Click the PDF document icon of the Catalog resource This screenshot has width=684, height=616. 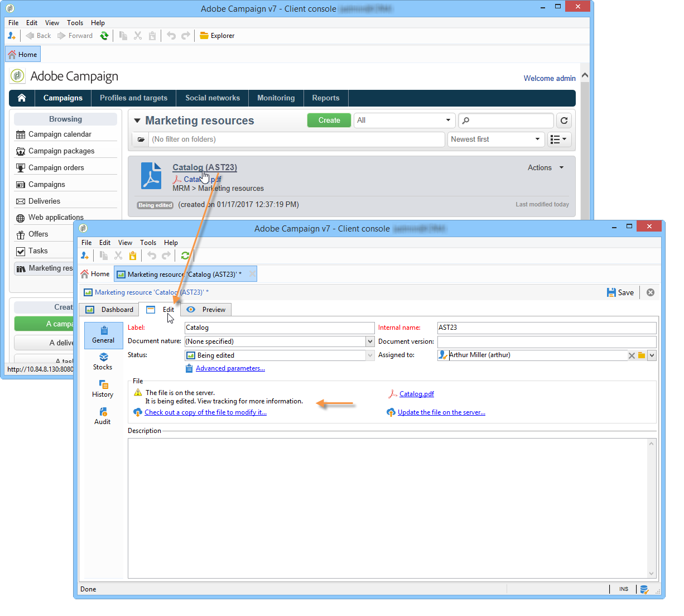tap(151, 176)
